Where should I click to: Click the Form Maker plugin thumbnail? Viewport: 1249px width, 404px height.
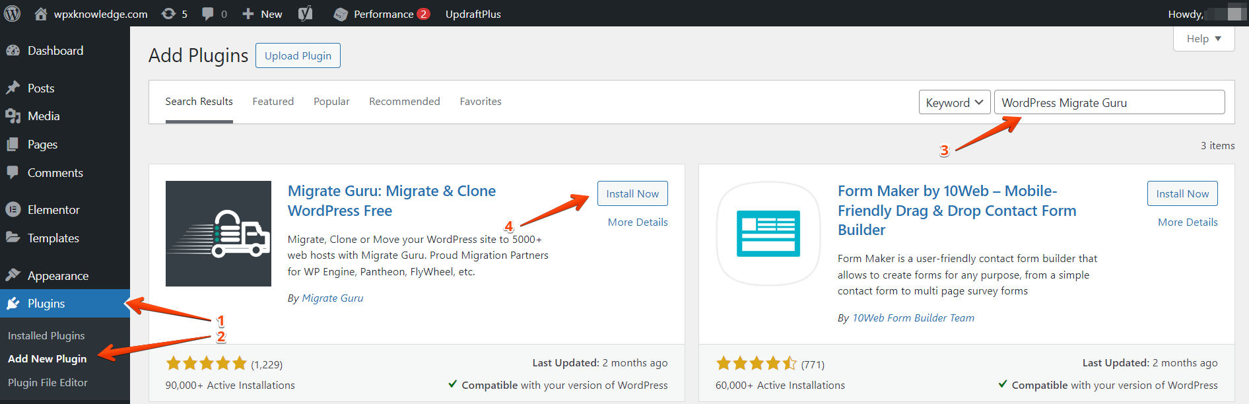pyautogui.click(x=768, y=234)
